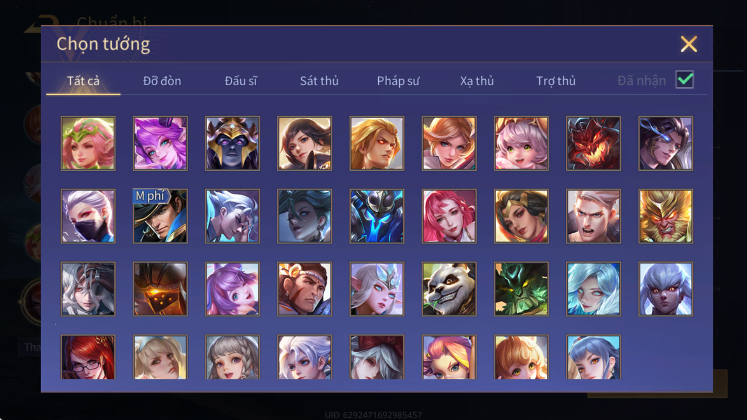Select the Tất cả tab
Image resolution: width=747 pixels, height=420 pixels.
(83, 81)
